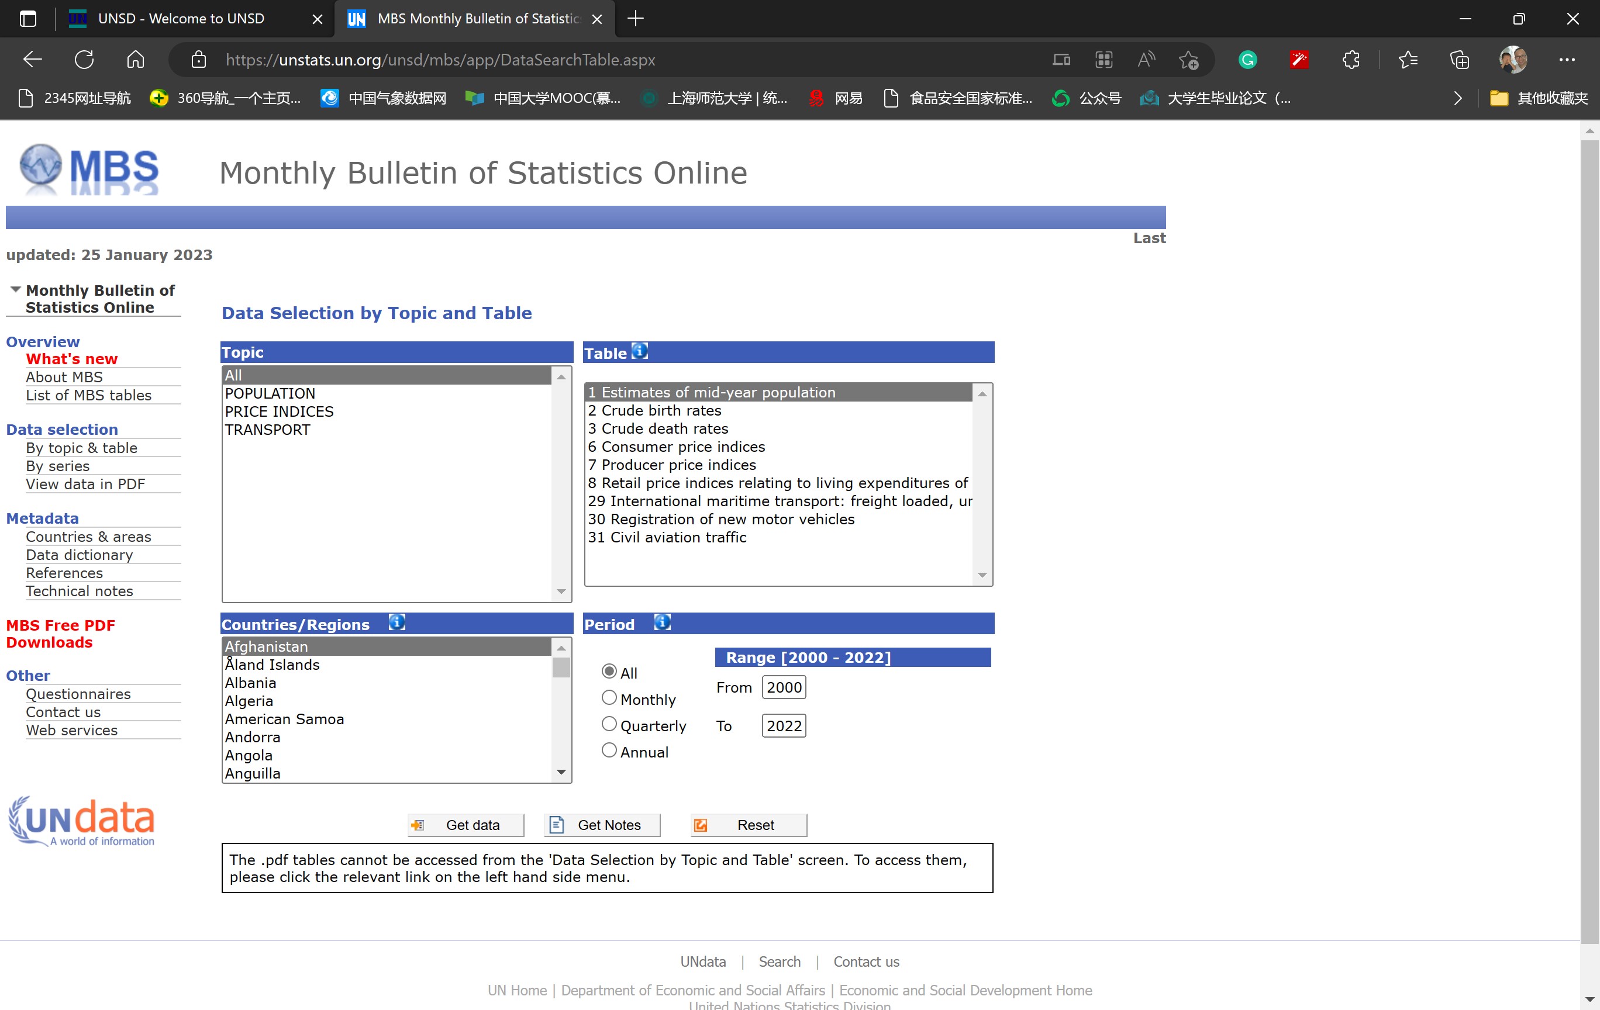Viewport: 1600px width, 1010px height.
Task: Click the info icon beside Table header
Action: [639, 351]
